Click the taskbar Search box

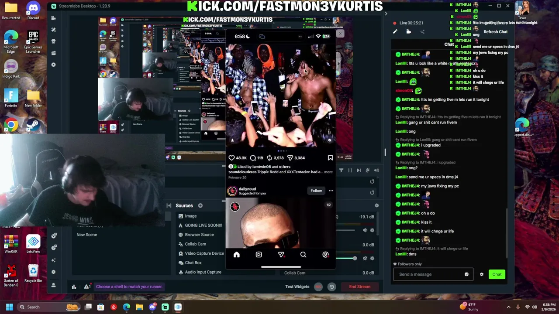click(x=49, y=307)
